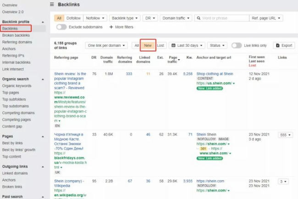298x199 pixels.
Task: Open the hamburger menu beside Backlinks title
Action: point(52,4)
